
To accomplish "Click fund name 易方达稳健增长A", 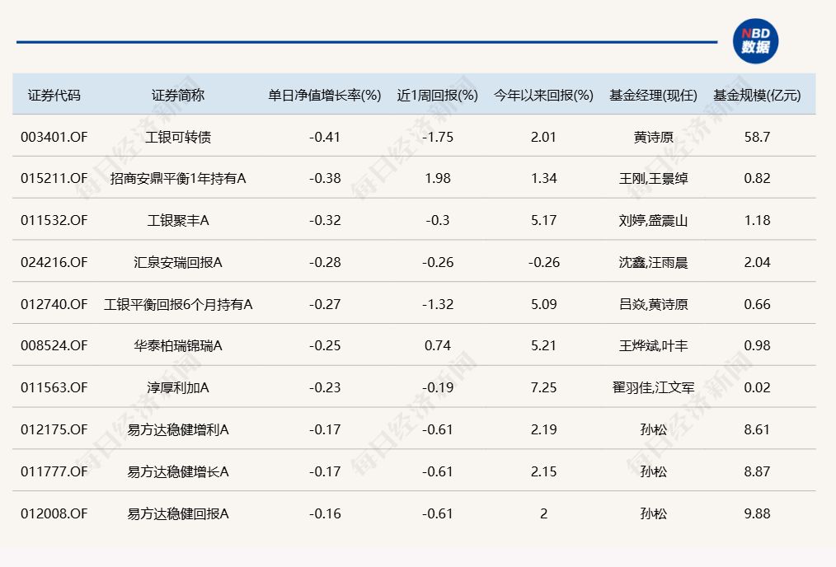I will (x=178, y=471).
